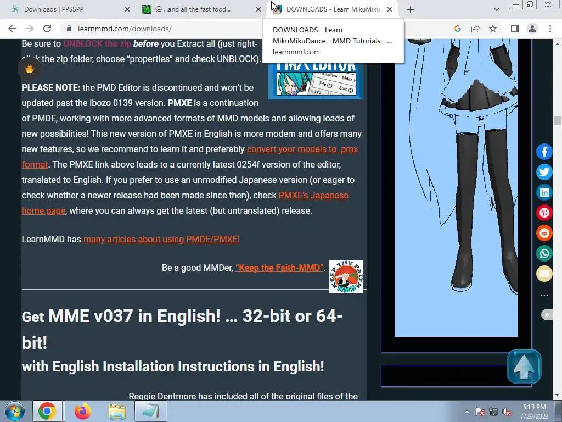Click the muted volume tray icon
562x422 pixels.
(x=507, y=412)
